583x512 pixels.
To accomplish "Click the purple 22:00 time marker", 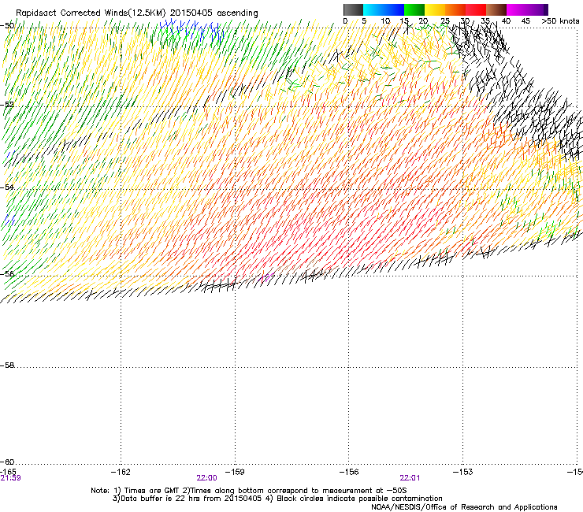I will click(206, 478).
